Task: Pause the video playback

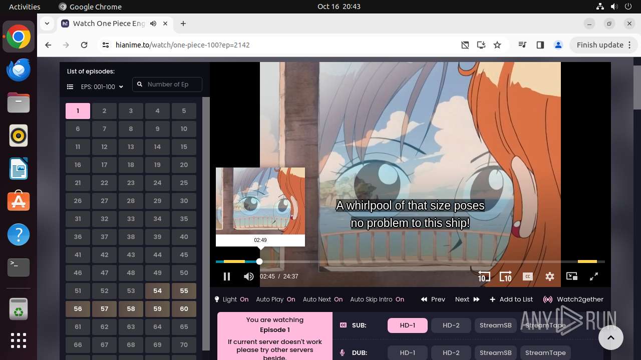Action: [x=226, y=276]
